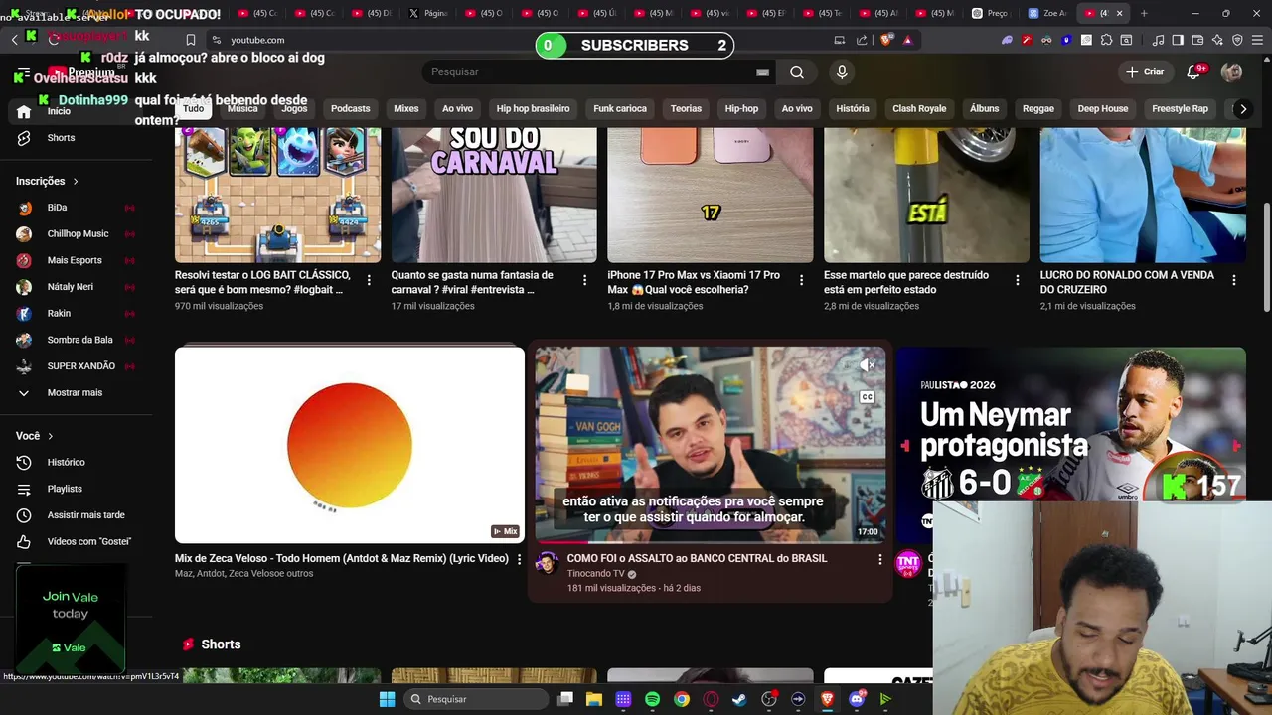Open a new browser tab
Viewport: 1272px width, 715px height.
pos(1144,13)
